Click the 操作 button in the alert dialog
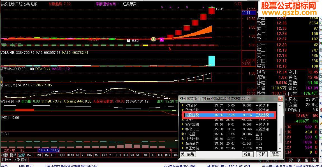 coord(248,154)
